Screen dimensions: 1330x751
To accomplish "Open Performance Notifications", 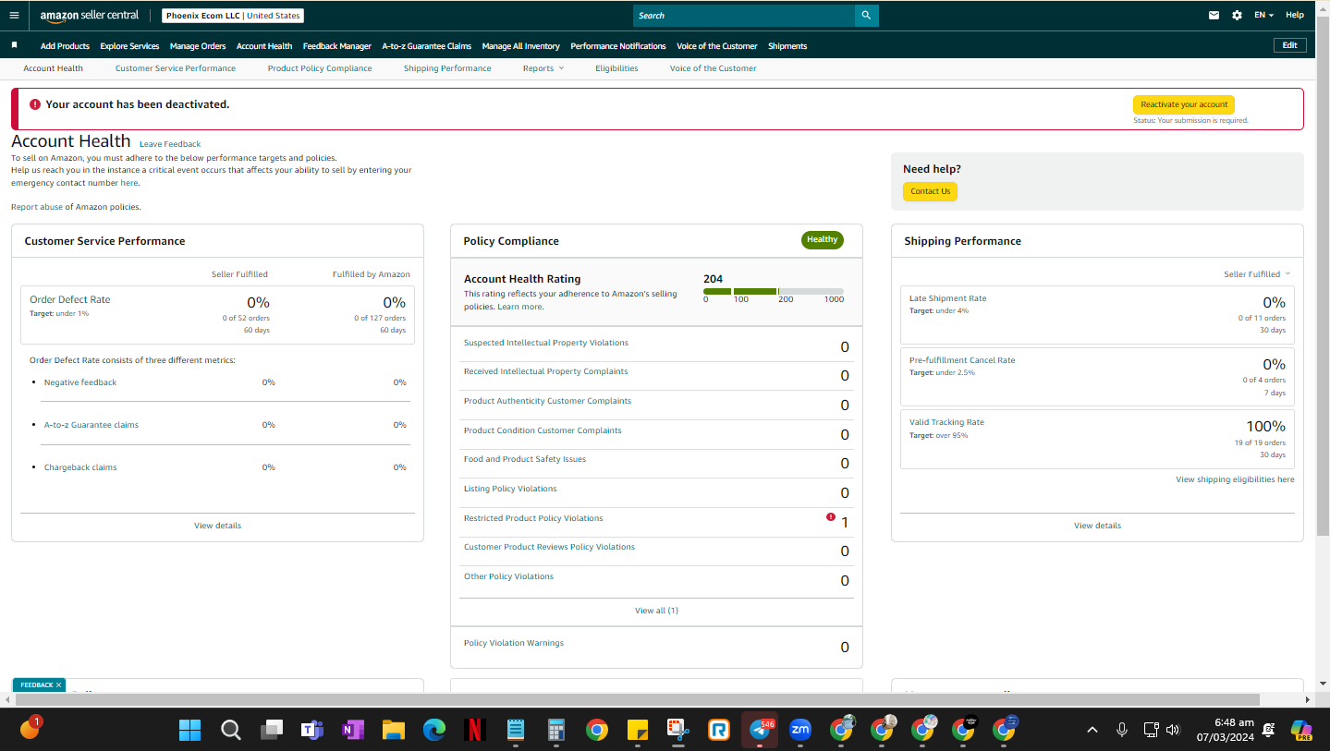I will click(618, 46).
